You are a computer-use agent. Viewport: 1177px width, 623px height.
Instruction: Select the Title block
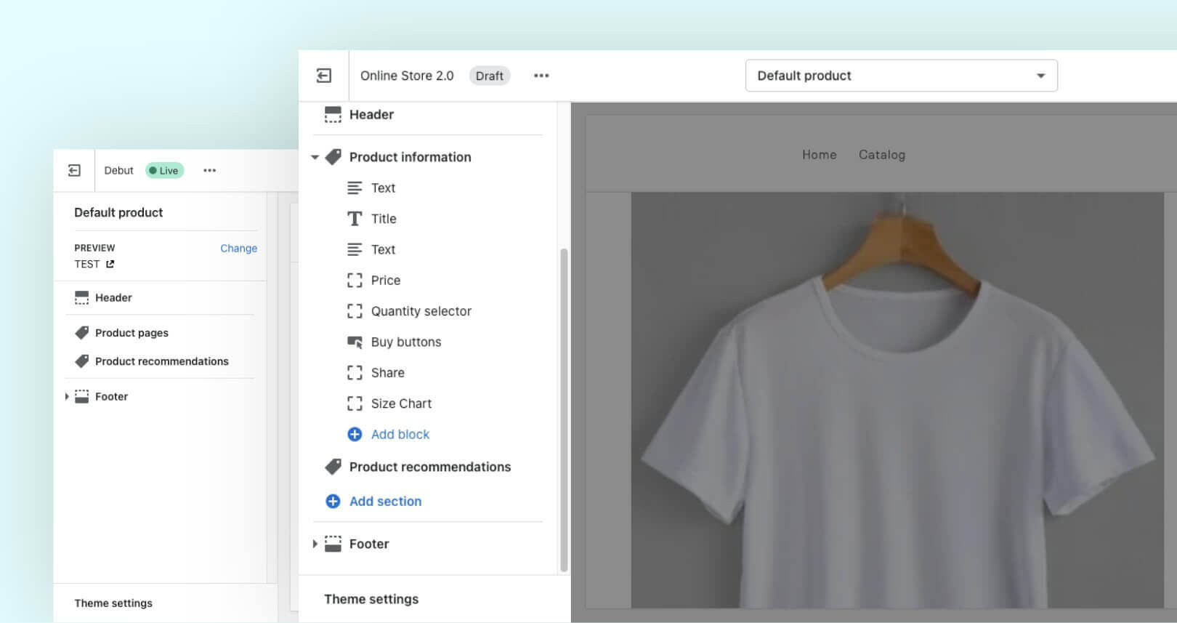(384, 219)
